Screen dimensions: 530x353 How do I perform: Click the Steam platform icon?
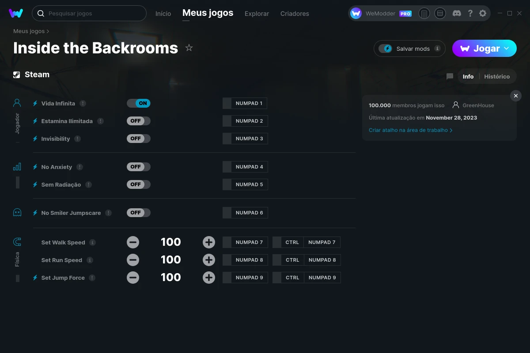(x=17, y=75)
